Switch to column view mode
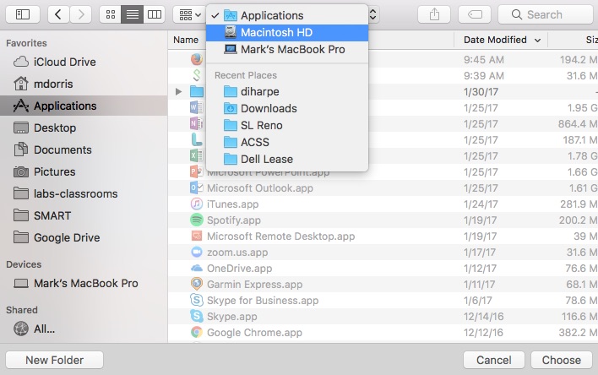 [154, 14]
